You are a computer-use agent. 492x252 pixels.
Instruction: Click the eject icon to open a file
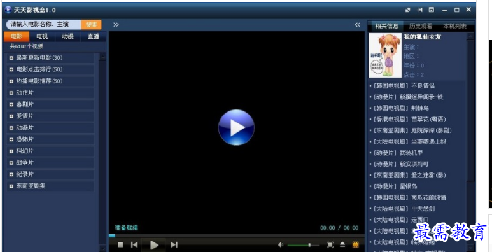(342, 244)
